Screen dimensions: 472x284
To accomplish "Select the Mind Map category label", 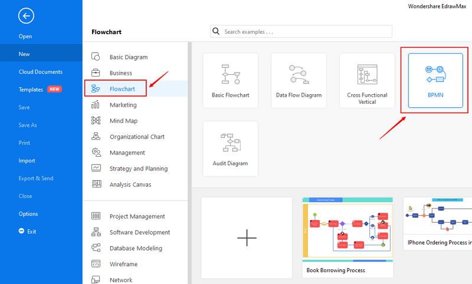I will coord(123,121).
